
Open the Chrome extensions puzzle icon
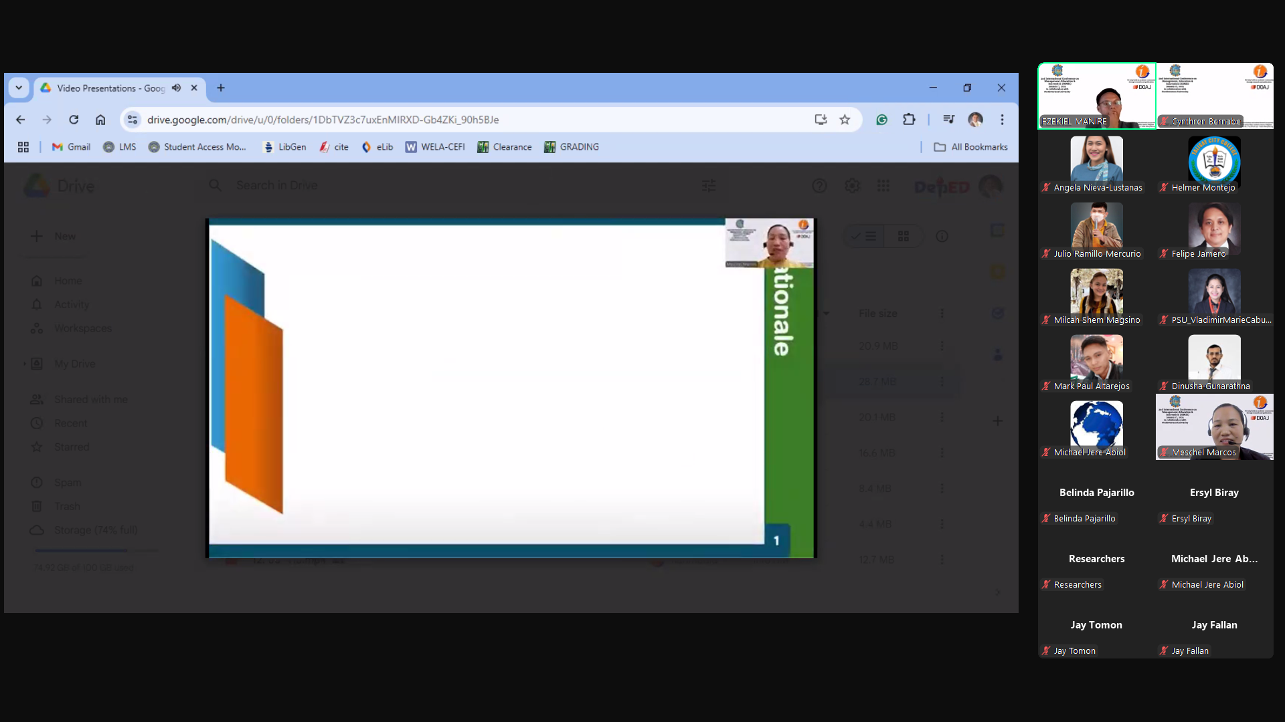(909, 120)
